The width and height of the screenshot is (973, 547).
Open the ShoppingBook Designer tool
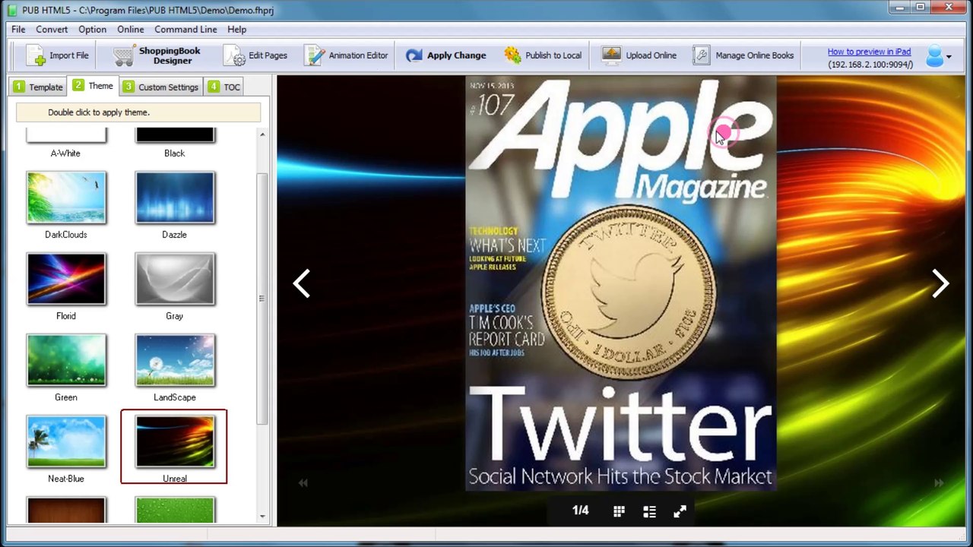pyautogui.click(x=157, y=55)
